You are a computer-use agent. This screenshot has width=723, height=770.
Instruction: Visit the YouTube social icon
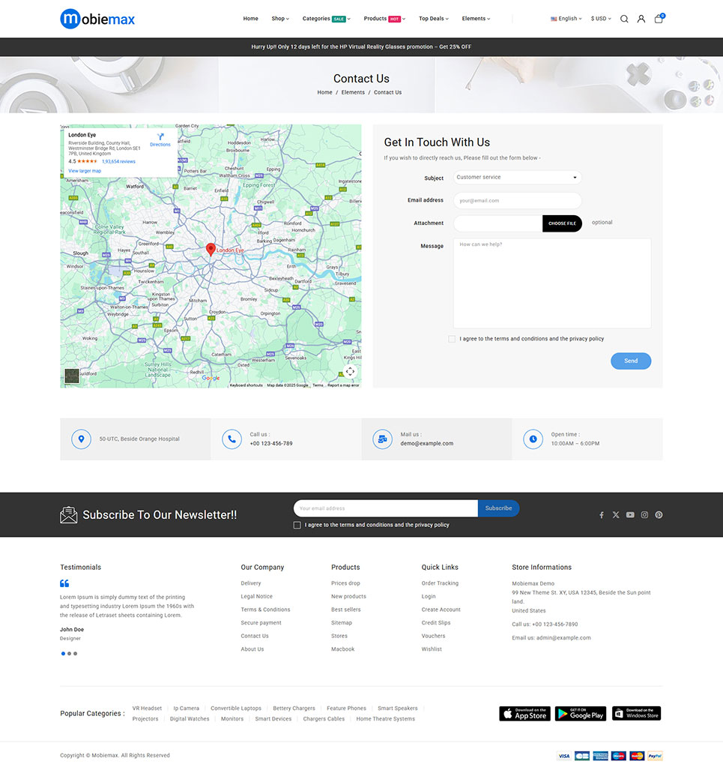point(630,515)
